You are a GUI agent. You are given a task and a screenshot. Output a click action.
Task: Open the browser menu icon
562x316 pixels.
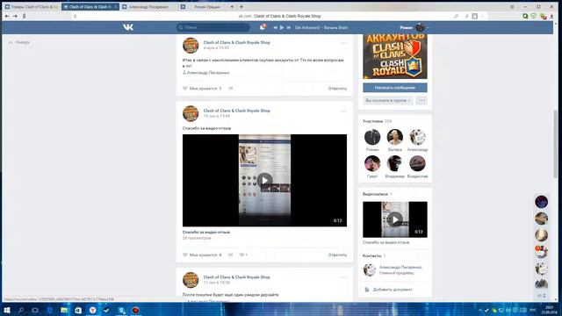pyautogui.click(x=512, y=7)
